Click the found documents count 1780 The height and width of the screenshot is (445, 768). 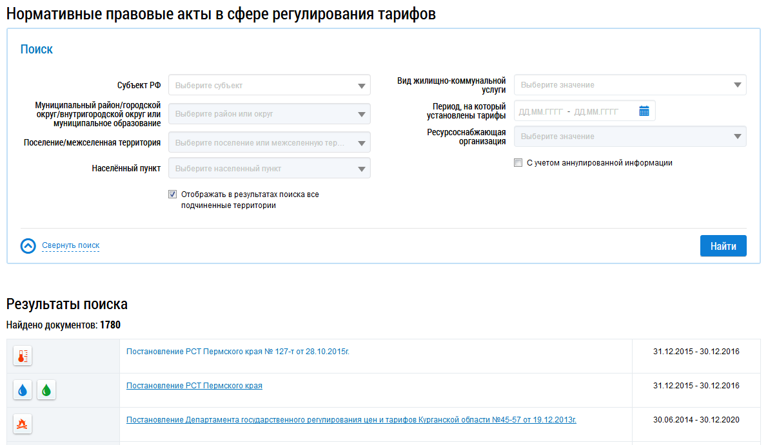point(110,325)
